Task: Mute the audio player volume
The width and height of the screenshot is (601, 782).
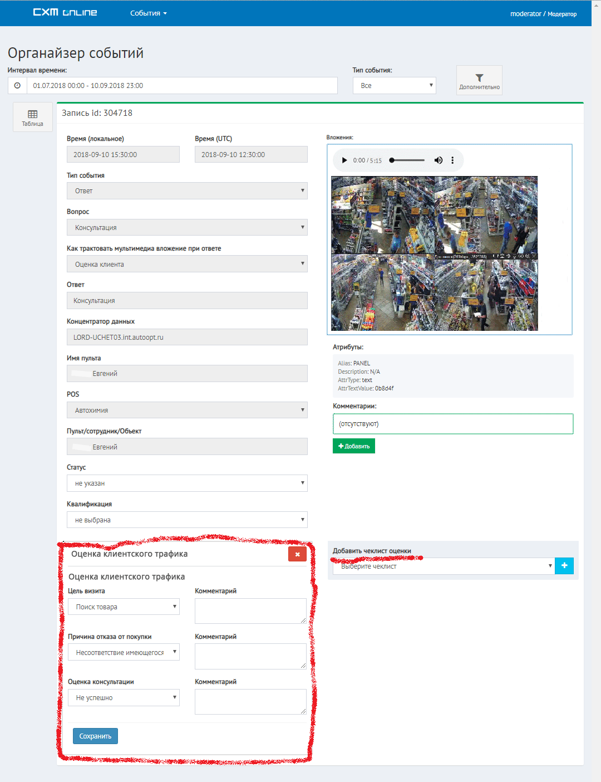Action: [x=439, y=160]
